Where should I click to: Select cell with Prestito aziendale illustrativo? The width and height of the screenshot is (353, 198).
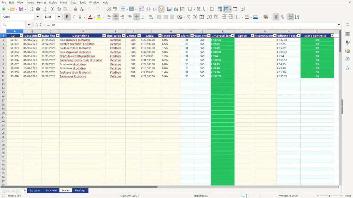pyautogui.click(x=83, y=44)
